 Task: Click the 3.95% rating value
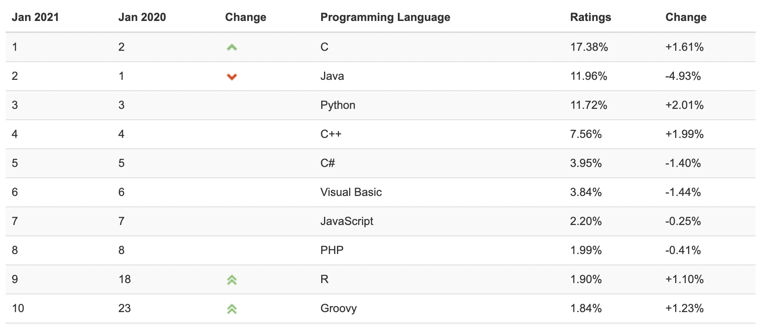pos(586,163)
